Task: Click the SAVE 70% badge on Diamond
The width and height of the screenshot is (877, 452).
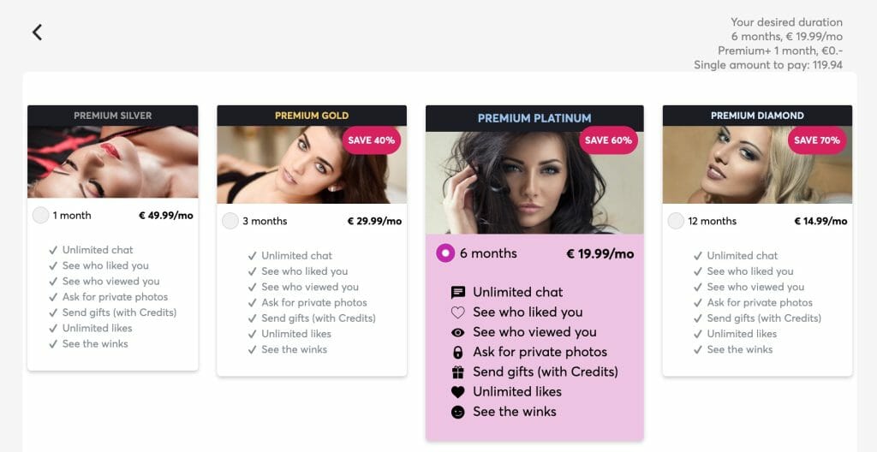Action: [817, 140]
